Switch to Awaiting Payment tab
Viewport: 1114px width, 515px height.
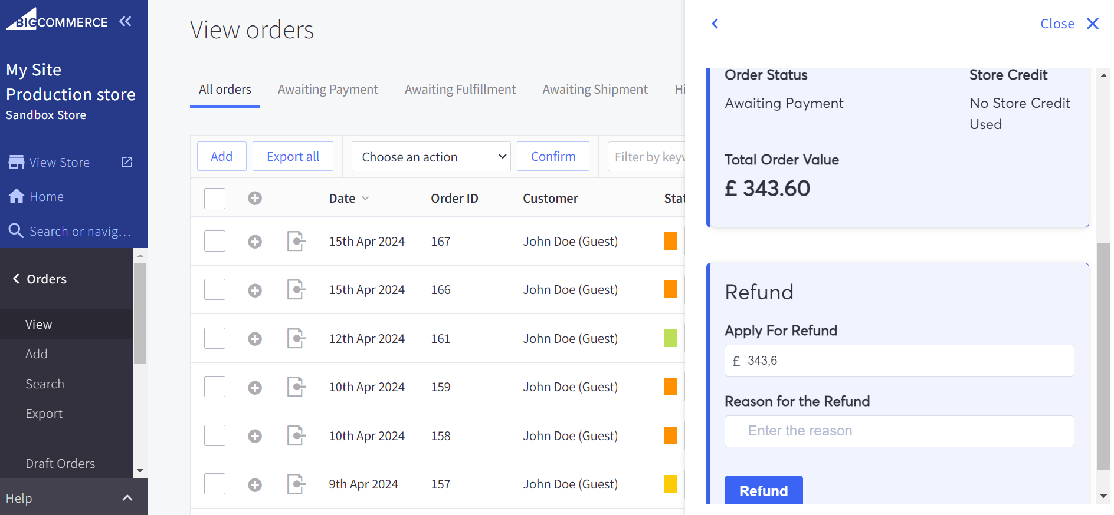pos(327,90)
